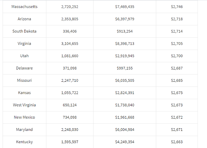
Task: Click the Massachusetts state cell
Action: point(24,7)
